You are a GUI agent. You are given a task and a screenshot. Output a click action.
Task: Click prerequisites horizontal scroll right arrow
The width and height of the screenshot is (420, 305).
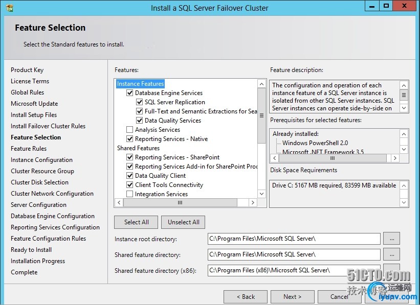point(394,158)
